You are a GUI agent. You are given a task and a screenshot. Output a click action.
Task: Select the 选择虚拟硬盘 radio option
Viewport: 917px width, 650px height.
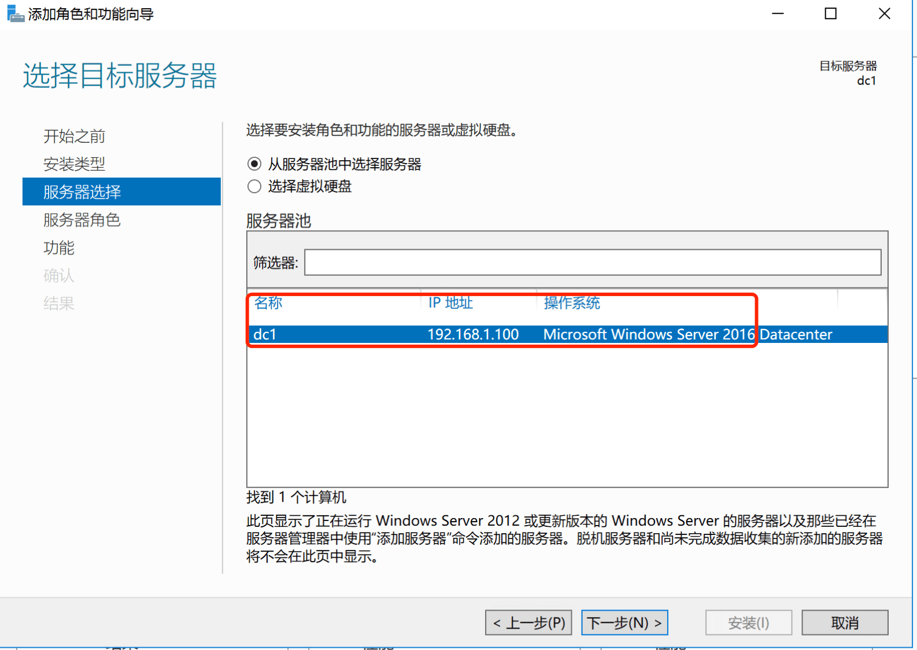[x=254, y=187]
